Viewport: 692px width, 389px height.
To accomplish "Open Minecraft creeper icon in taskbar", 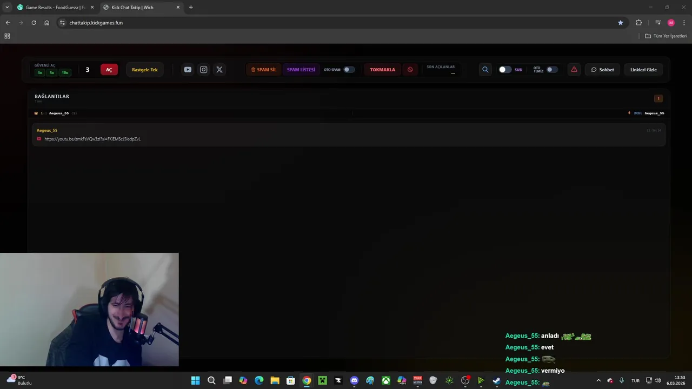I will [322, 380].
